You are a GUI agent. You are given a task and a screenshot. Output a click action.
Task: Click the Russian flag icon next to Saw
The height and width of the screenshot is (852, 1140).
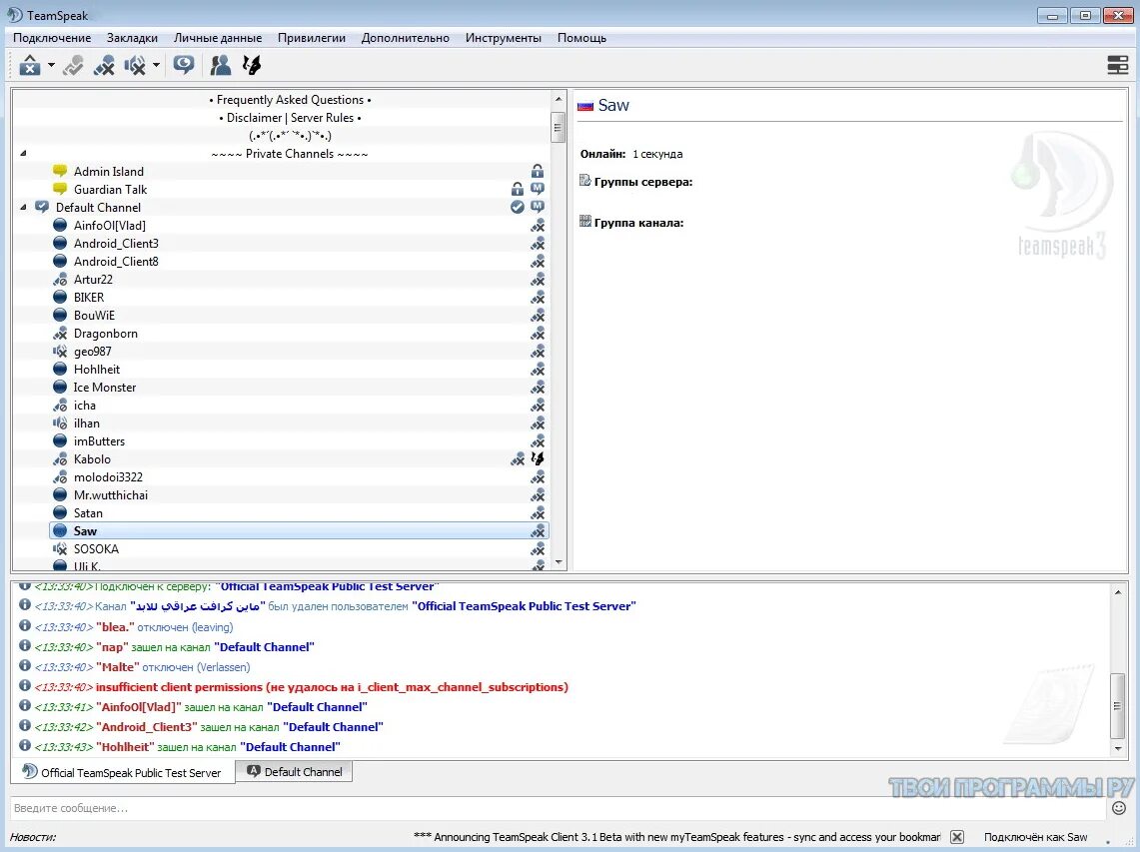(x=585, y=106)
